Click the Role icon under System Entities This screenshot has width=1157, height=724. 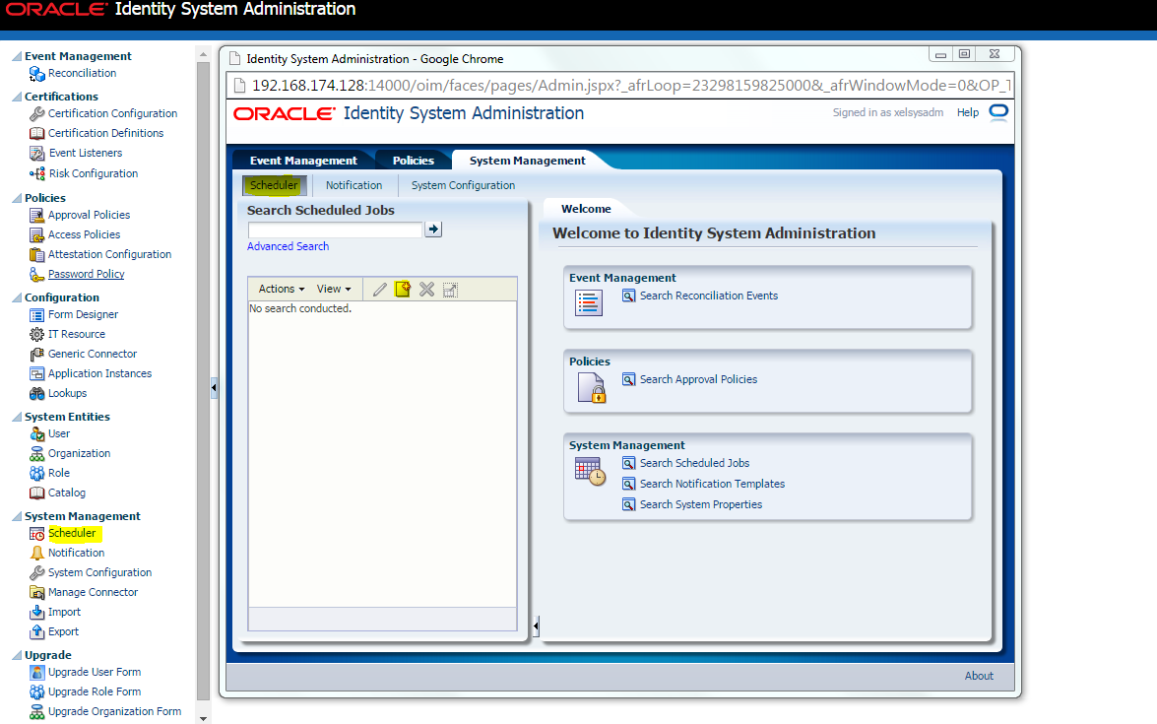(36, 474)
